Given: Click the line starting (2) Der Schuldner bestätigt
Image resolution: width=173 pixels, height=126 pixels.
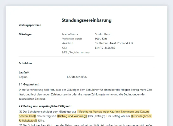Looking at the screenshot, I should click(86, 125).
